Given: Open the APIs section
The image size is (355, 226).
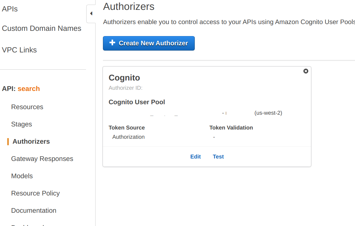Looking at the screenshot, I should (10, 9).
